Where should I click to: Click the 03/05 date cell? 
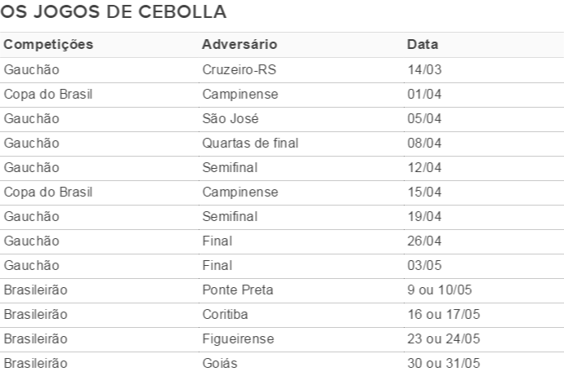[424, 266]
